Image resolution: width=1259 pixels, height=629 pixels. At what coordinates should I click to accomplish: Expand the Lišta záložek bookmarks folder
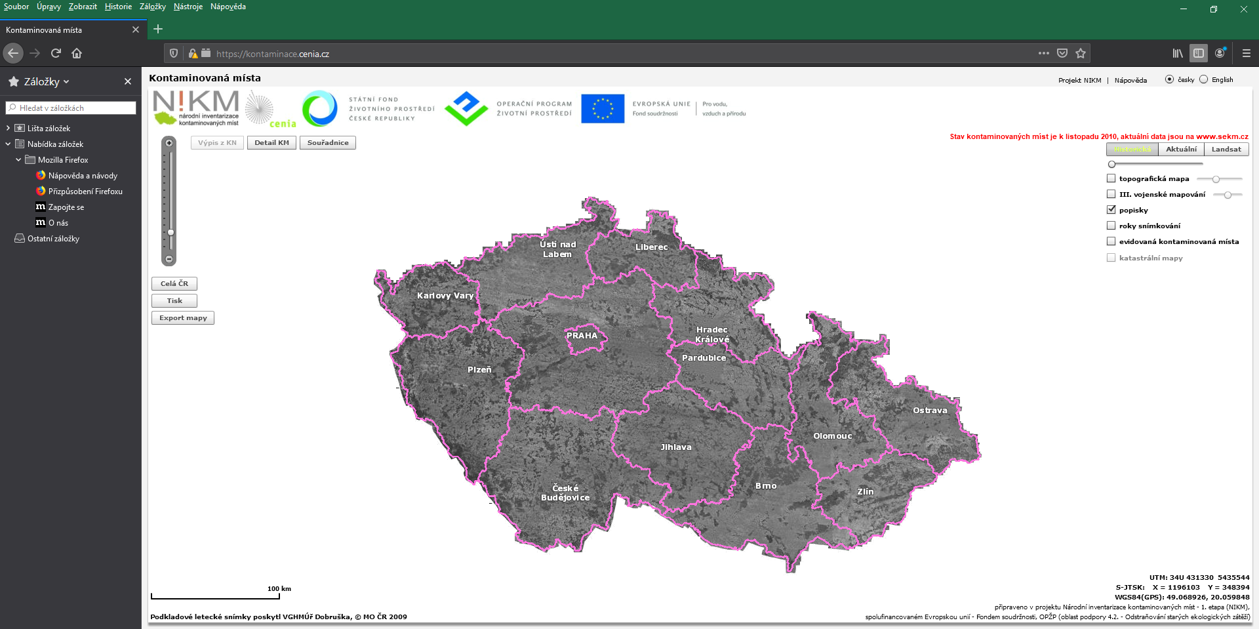click(8, 129)
